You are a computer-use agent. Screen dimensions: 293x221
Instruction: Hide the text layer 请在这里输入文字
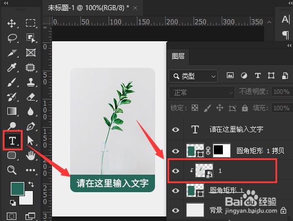click(x=175, y=129)
